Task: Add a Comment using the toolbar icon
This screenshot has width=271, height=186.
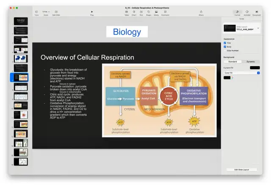Action: 165,12
